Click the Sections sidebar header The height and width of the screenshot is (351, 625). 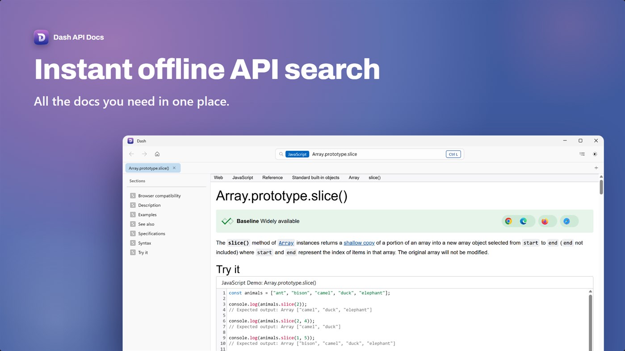(137, 181)
